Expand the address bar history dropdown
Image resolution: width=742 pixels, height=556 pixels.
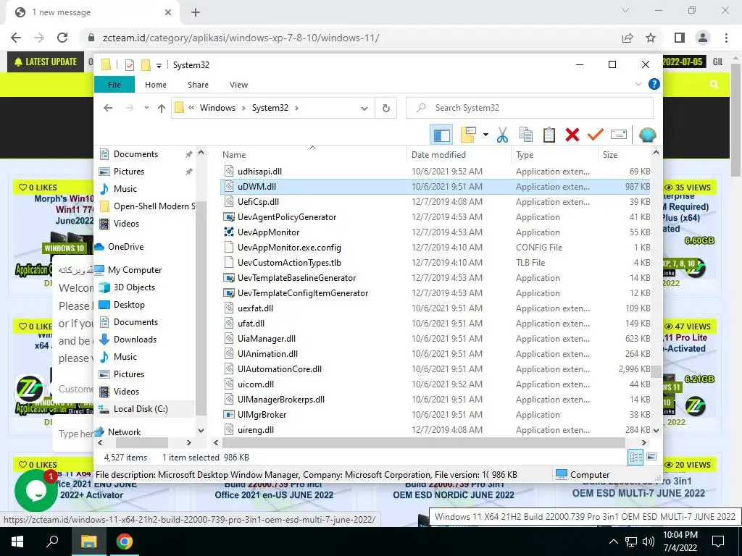coord(364,109)
